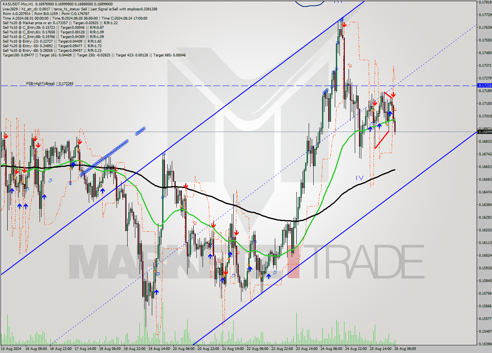Click the 0.16203 price axis label
Screen dimensions: 492x353
(x=485, y=230)
